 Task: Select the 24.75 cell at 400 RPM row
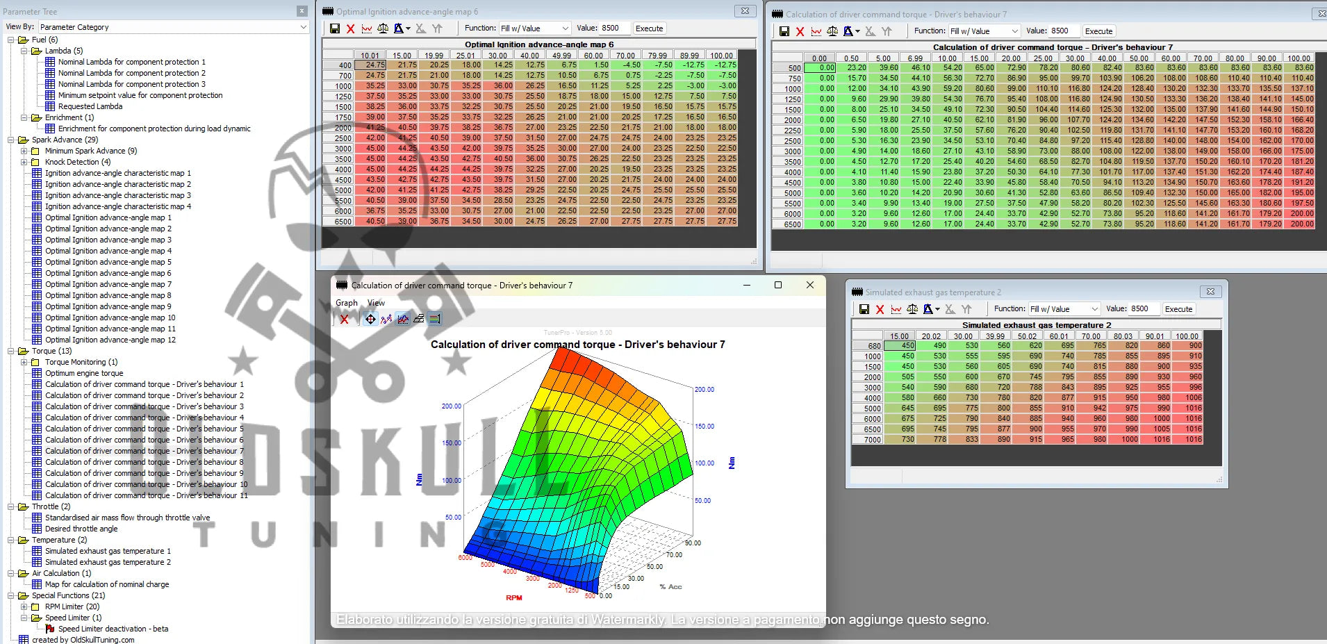[372, 65]
